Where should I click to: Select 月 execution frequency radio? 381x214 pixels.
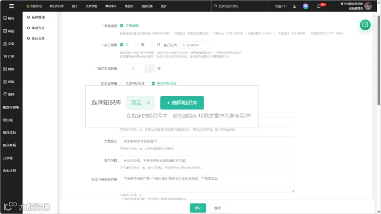click(153, 45)
